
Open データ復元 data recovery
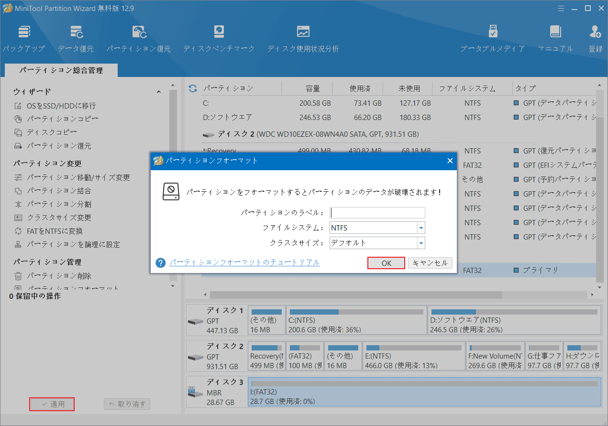pyautogui.click(x=76, y=39)
